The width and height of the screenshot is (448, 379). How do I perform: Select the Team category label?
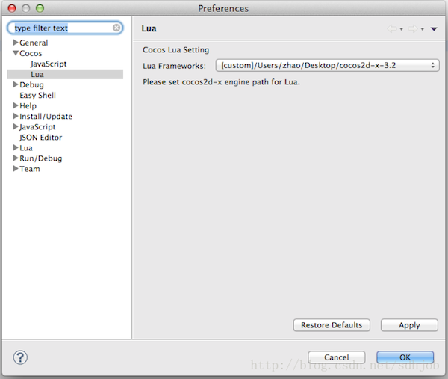point(30,169)
